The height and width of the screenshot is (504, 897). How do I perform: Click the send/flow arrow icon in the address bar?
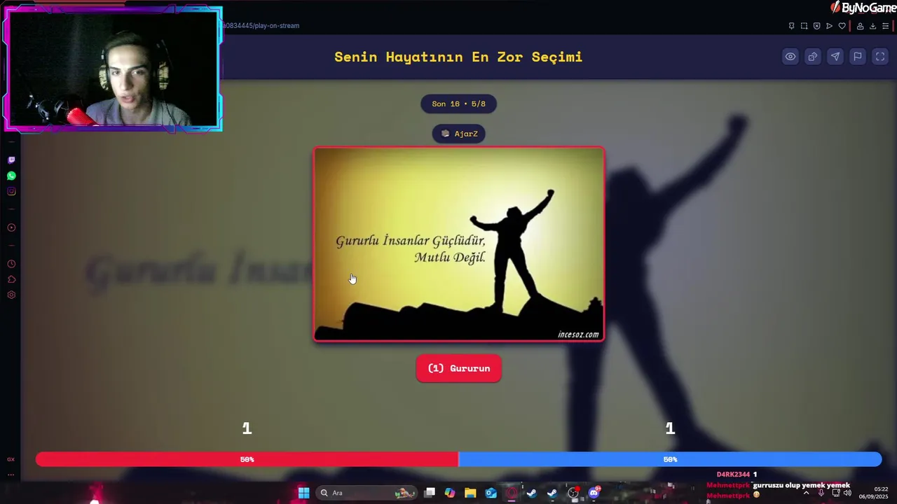click(x=829, y=26)
